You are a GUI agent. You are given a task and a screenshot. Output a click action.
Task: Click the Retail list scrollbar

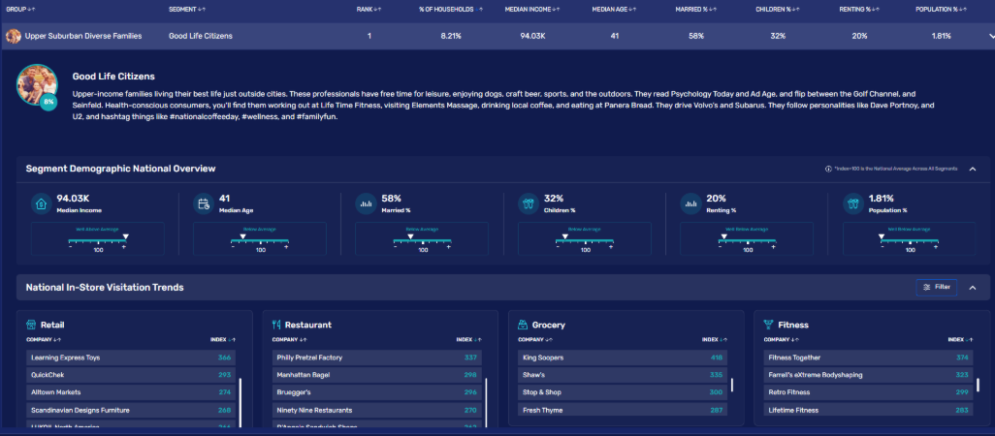pyautogui.click(x=241, y=402)
